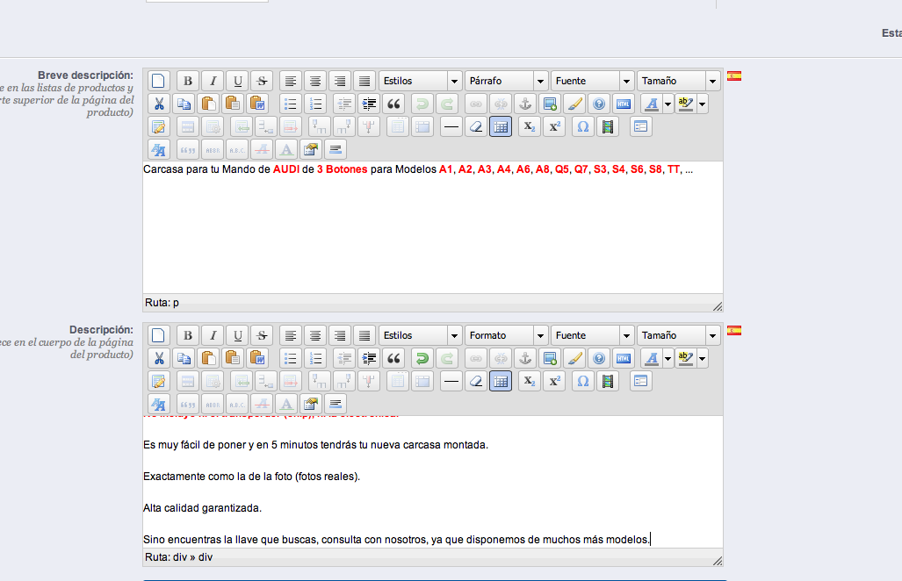This screenshot has width=902, height=581.
Task: Click resize handle of Breve descripción editor
Action: [718, 306]
